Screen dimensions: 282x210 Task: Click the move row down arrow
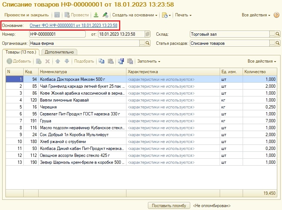pos(67,61)
